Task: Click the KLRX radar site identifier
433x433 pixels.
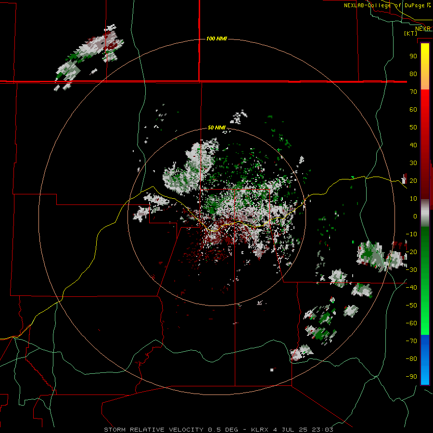Action: (x=260, y=430)
